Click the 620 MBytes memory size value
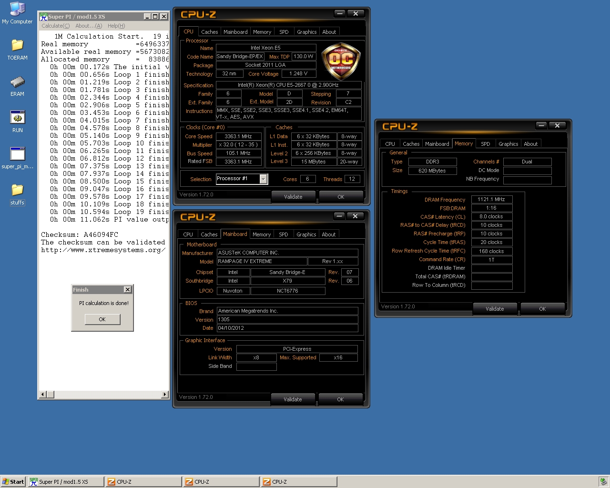610x488 pixels. pos(432,171)
